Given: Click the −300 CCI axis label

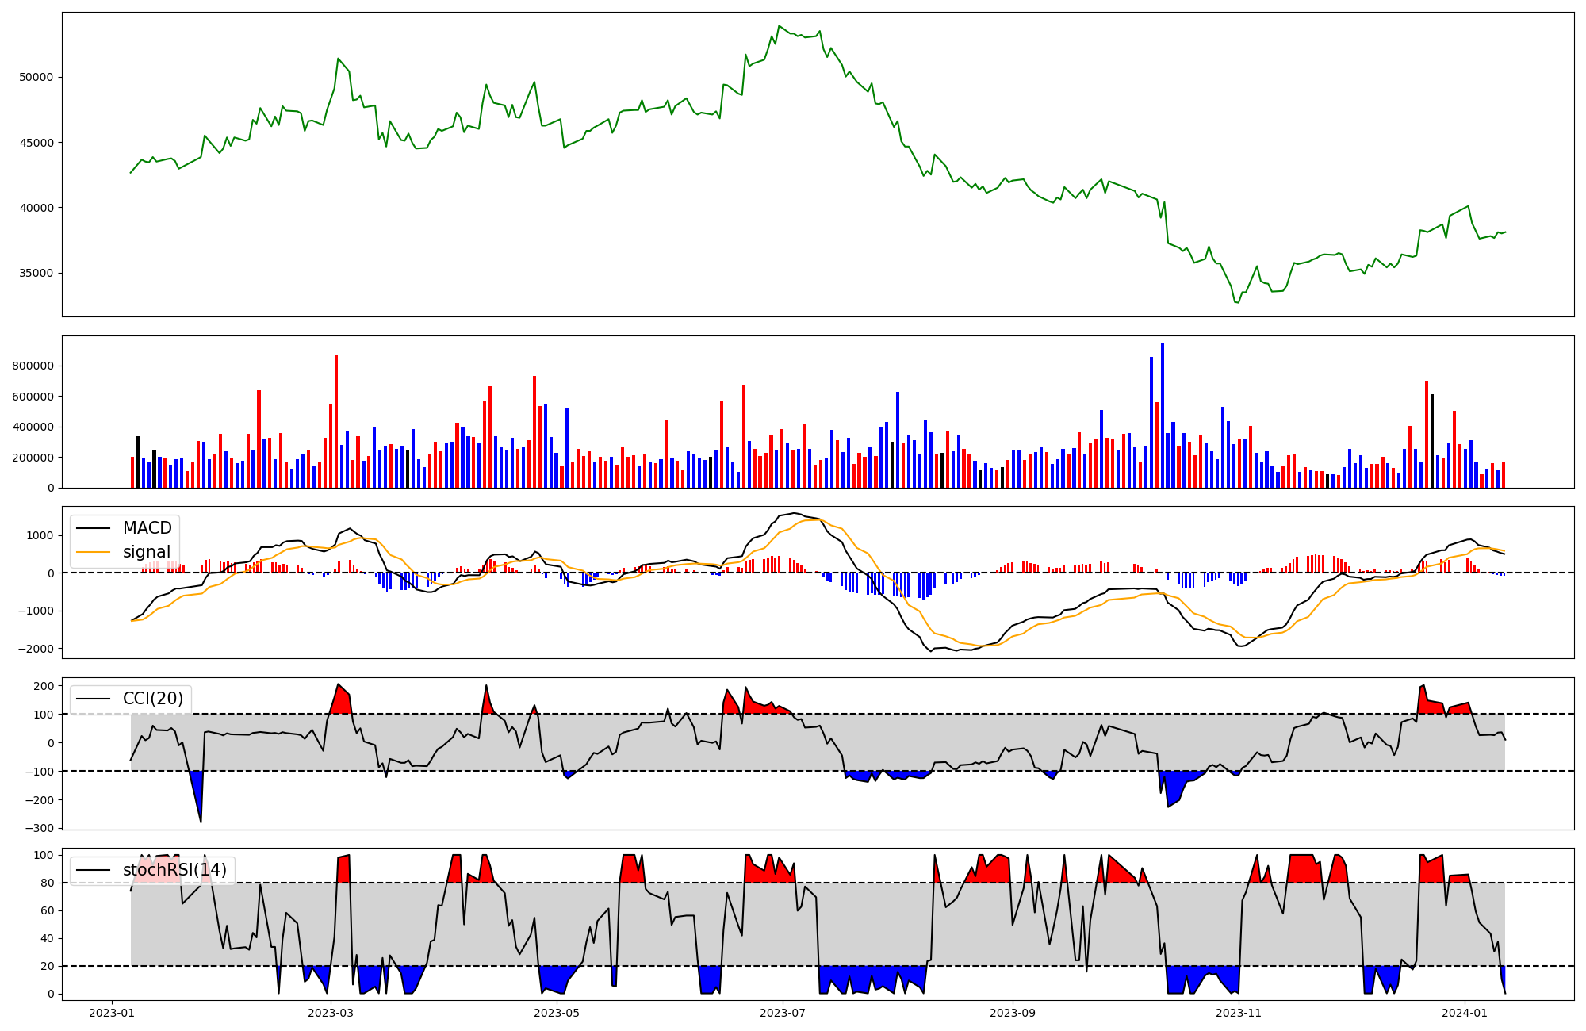Looking at the screenshot, I should 39,829.
